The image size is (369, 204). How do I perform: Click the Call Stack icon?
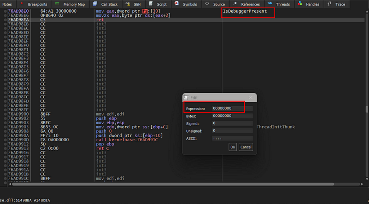pyautogui.click(x=95, y=3)
